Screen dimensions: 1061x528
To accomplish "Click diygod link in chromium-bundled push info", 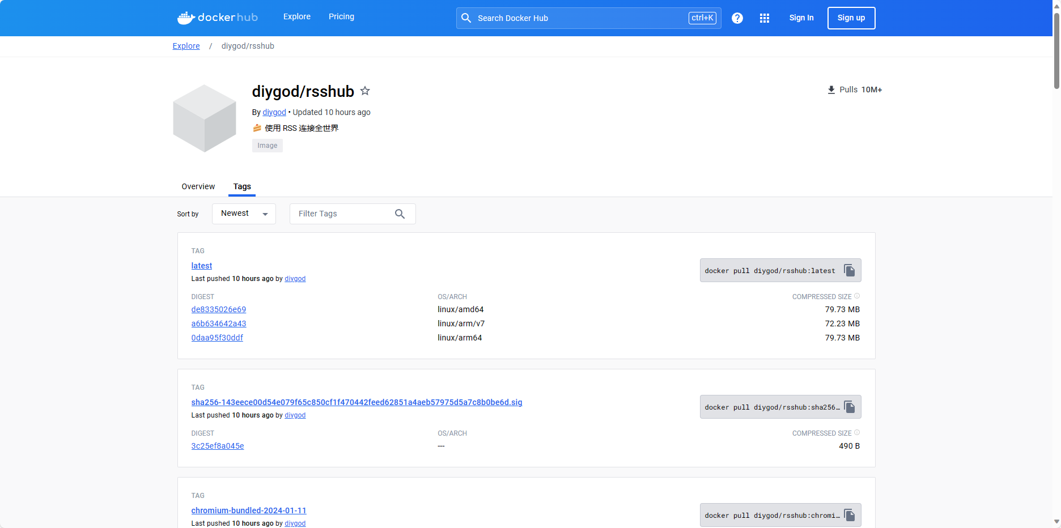I will click(295, 523).
